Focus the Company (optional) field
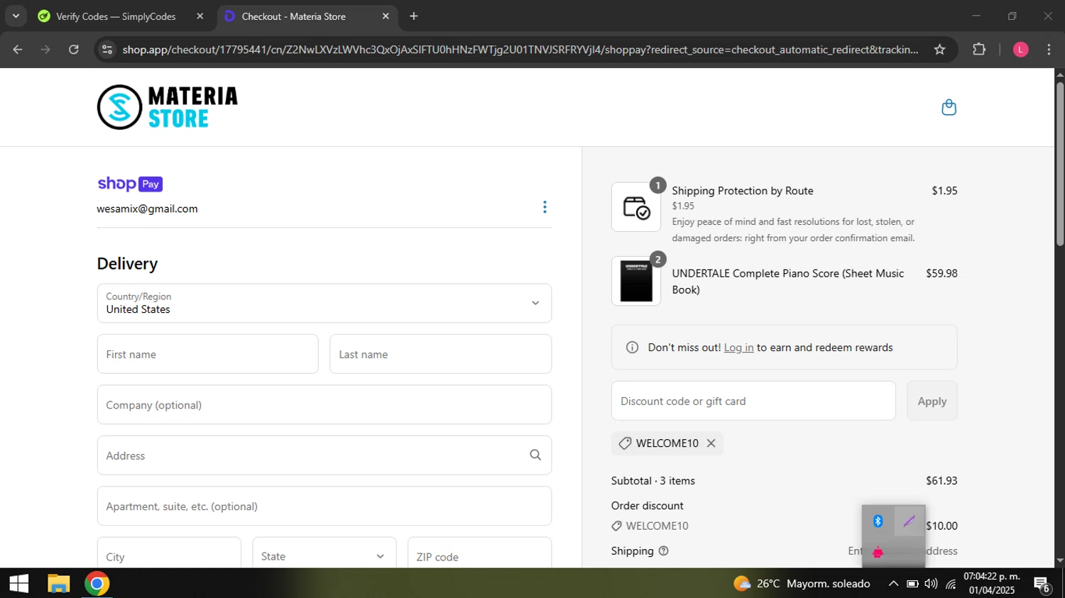 (x=324, y=404)
